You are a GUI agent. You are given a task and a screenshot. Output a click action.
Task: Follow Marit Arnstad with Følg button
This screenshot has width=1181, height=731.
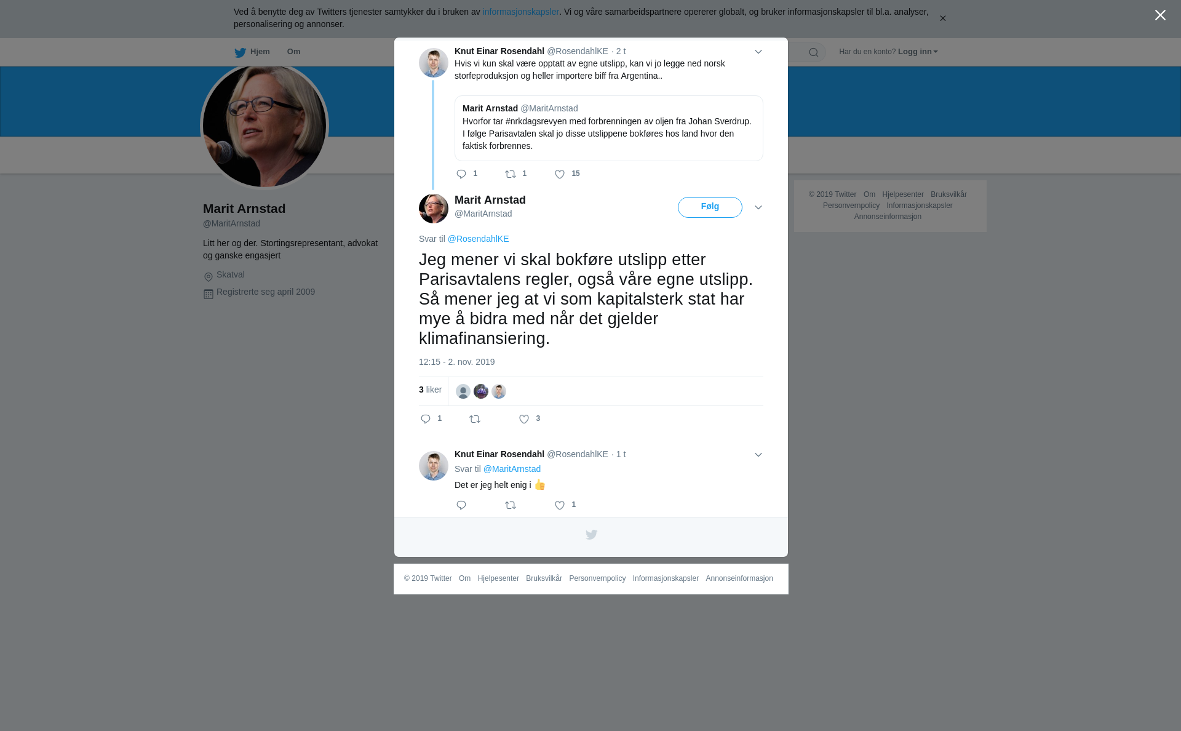point(710,207)
